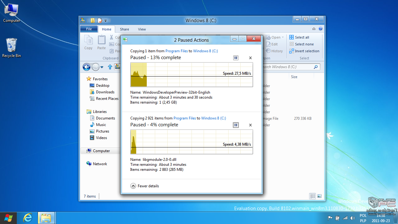Go back with Explorer Back arrow
The width and height of the screenshot is (398, 224).
[86, 67]
